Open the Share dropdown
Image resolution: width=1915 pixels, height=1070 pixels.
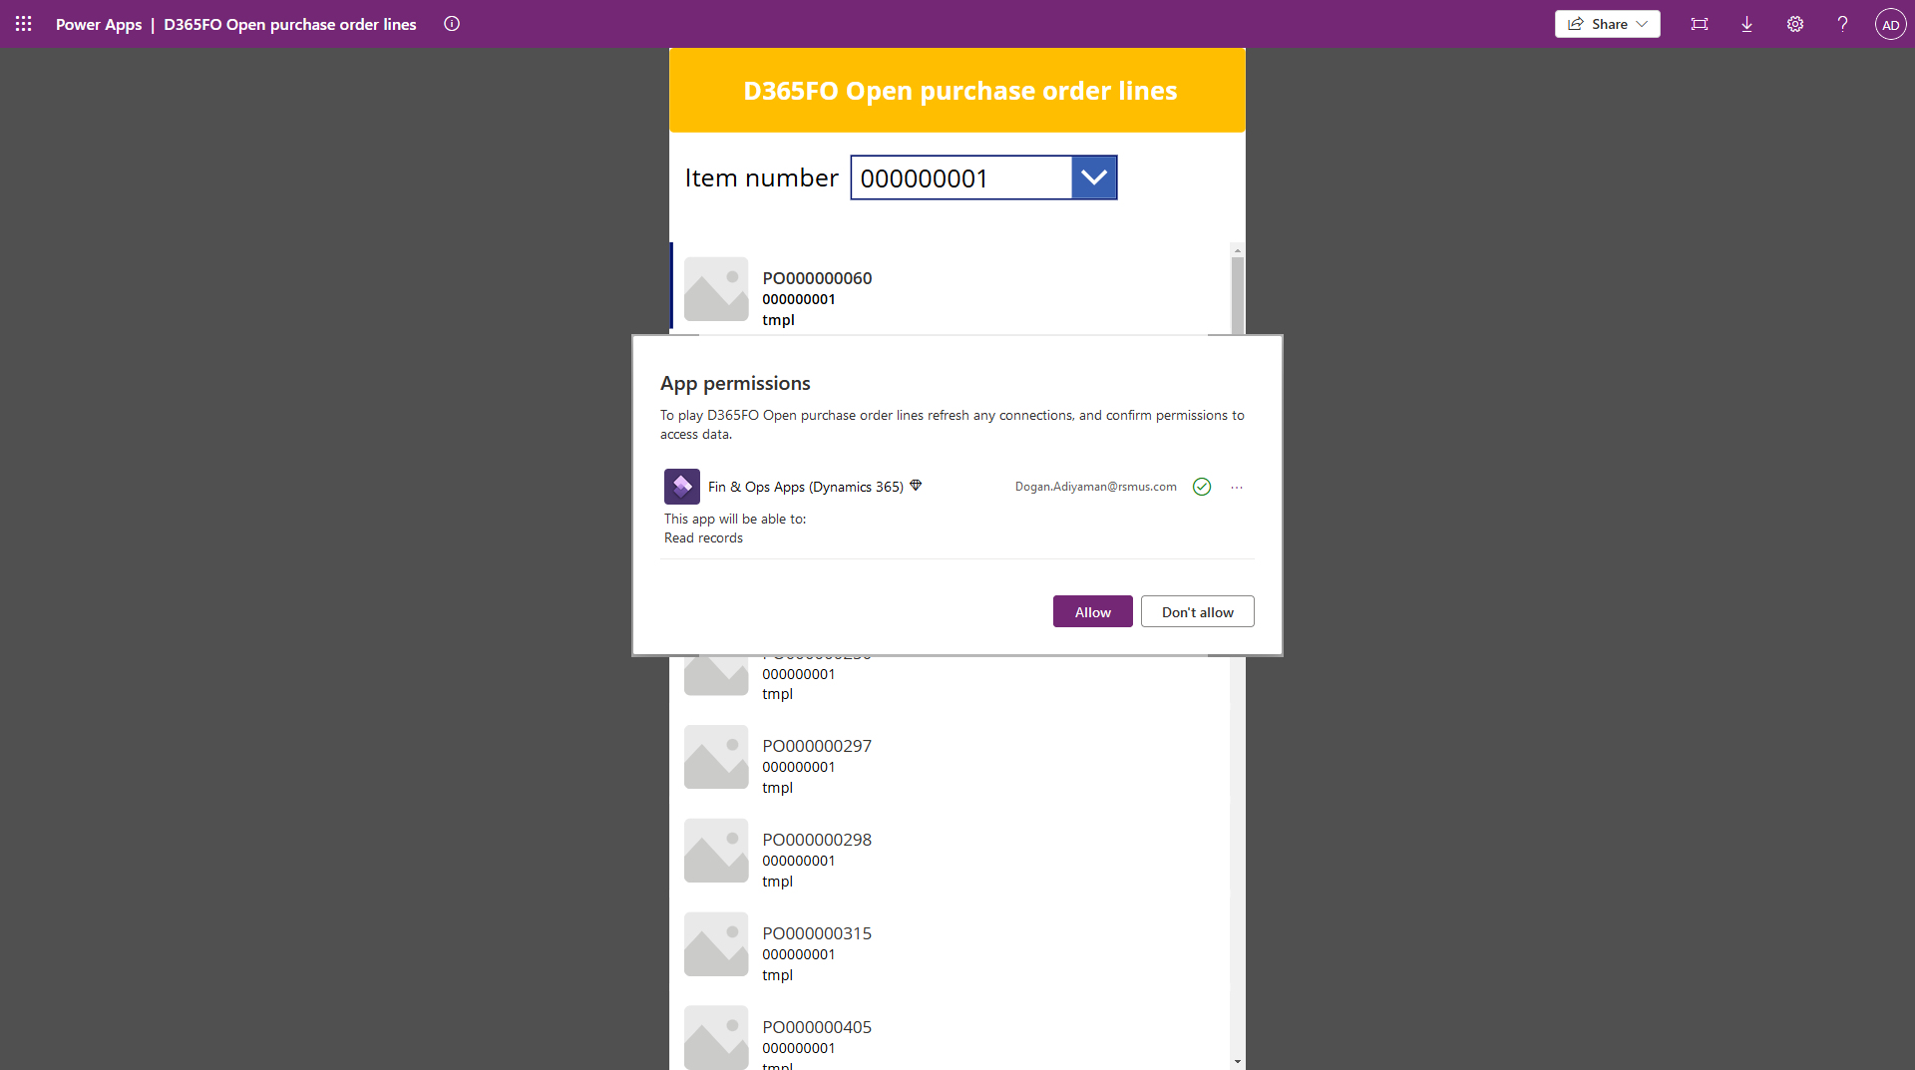1607,24
